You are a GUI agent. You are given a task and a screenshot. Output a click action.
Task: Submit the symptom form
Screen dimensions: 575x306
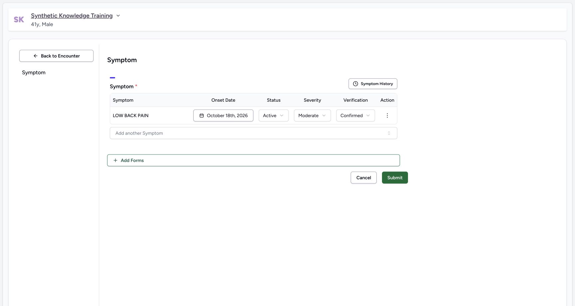[395, 178]
